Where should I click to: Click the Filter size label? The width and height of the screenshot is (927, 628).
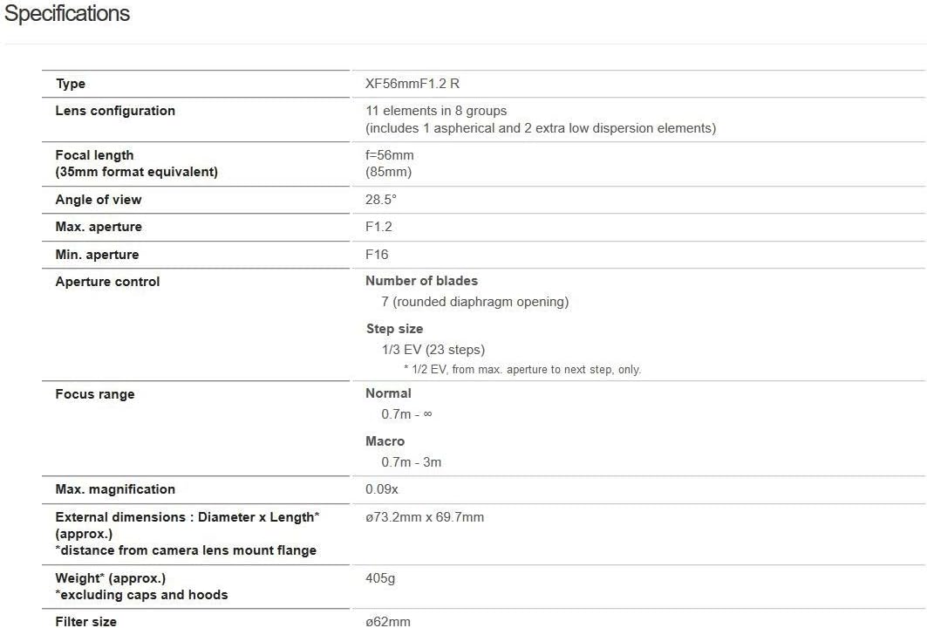(x=85, y=621)
